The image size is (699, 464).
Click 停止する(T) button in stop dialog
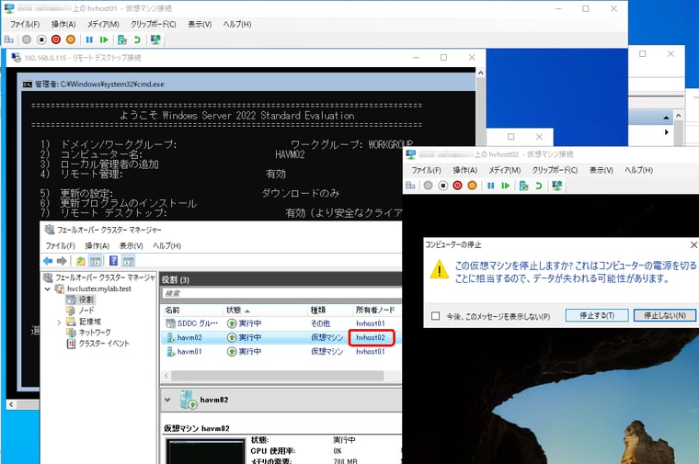[597, 315]
